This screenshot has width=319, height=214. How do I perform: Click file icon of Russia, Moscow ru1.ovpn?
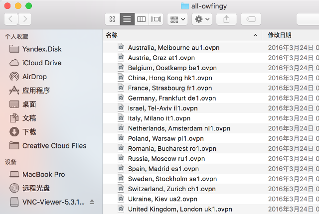click(x=121, y=158)
